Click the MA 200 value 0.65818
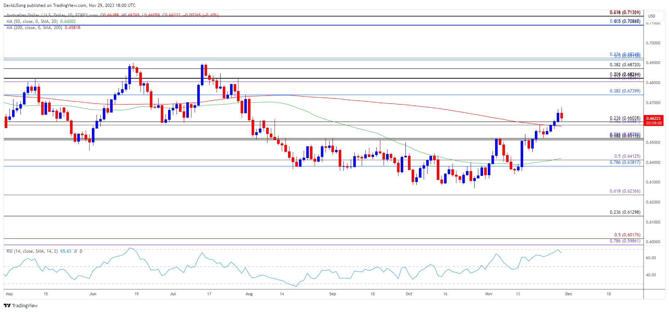Viewport: 669px width, 312px height. tap(73, 28)
